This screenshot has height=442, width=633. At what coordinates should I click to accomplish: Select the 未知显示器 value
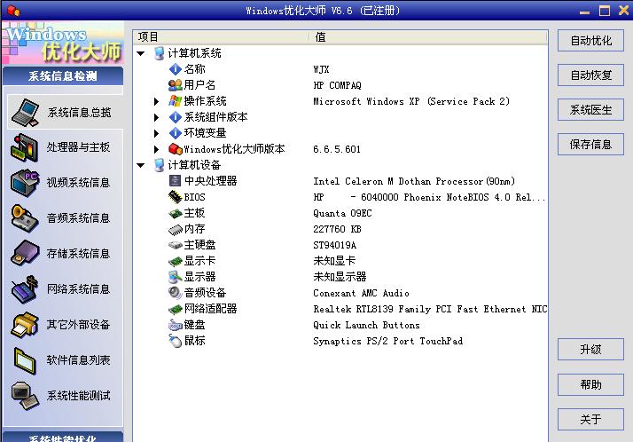click(340, 277)
